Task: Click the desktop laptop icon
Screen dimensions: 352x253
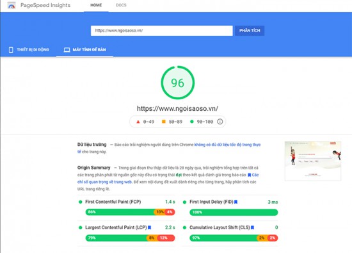Action: pos(67,50)
